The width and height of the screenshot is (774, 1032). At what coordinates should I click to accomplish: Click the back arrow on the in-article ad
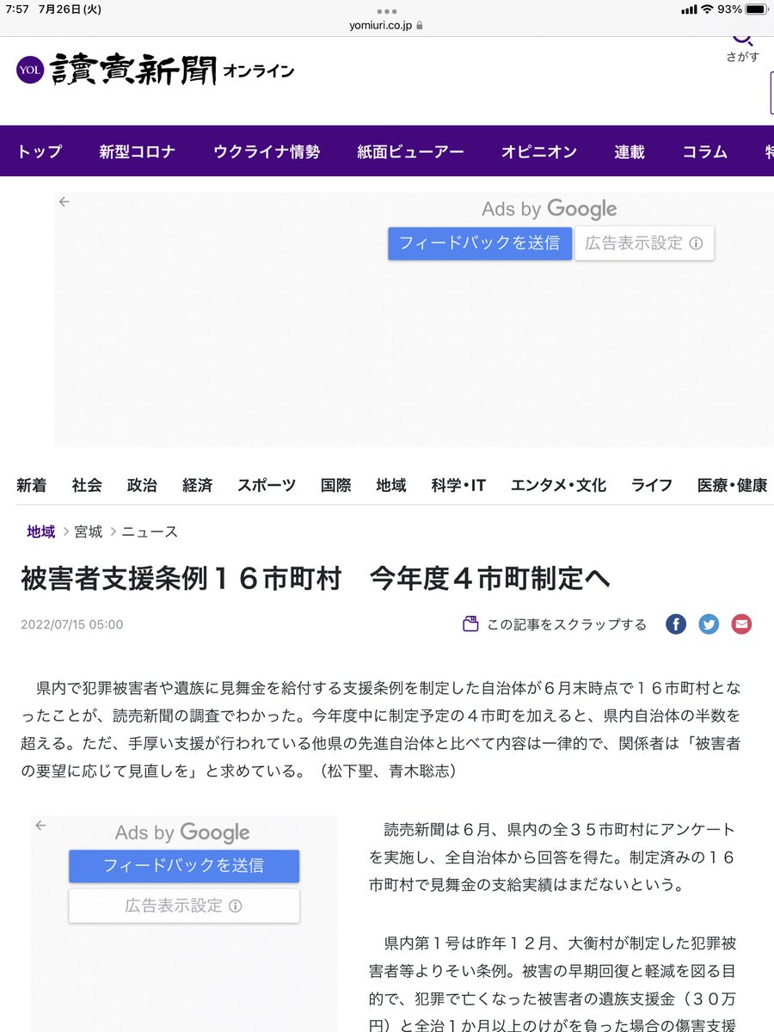(40, 826)
